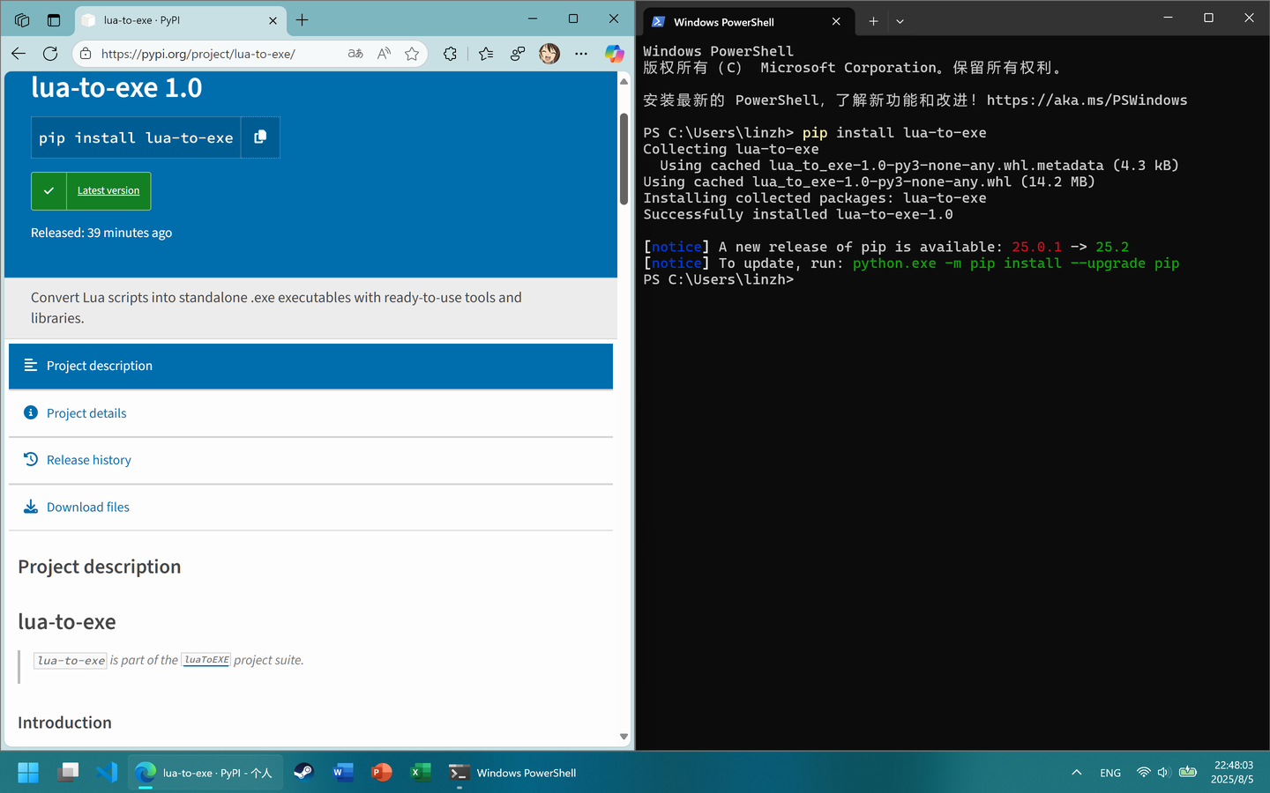This screenshot has height=793, width=1270.
Task: Start Read aloud from the address bar
Action: (384, 54)
